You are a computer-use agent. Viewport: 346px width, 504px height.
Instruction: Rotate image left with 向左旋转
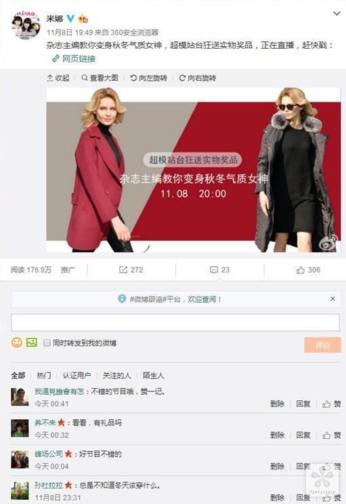pos(148,78)
